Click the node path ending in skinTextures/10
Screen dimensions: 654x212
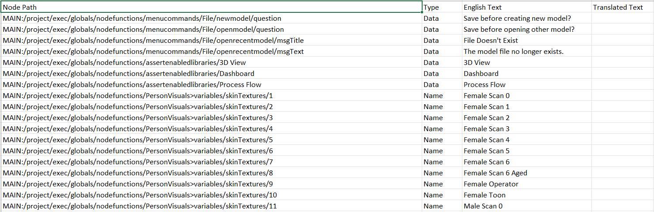click(x=212, y=195)
